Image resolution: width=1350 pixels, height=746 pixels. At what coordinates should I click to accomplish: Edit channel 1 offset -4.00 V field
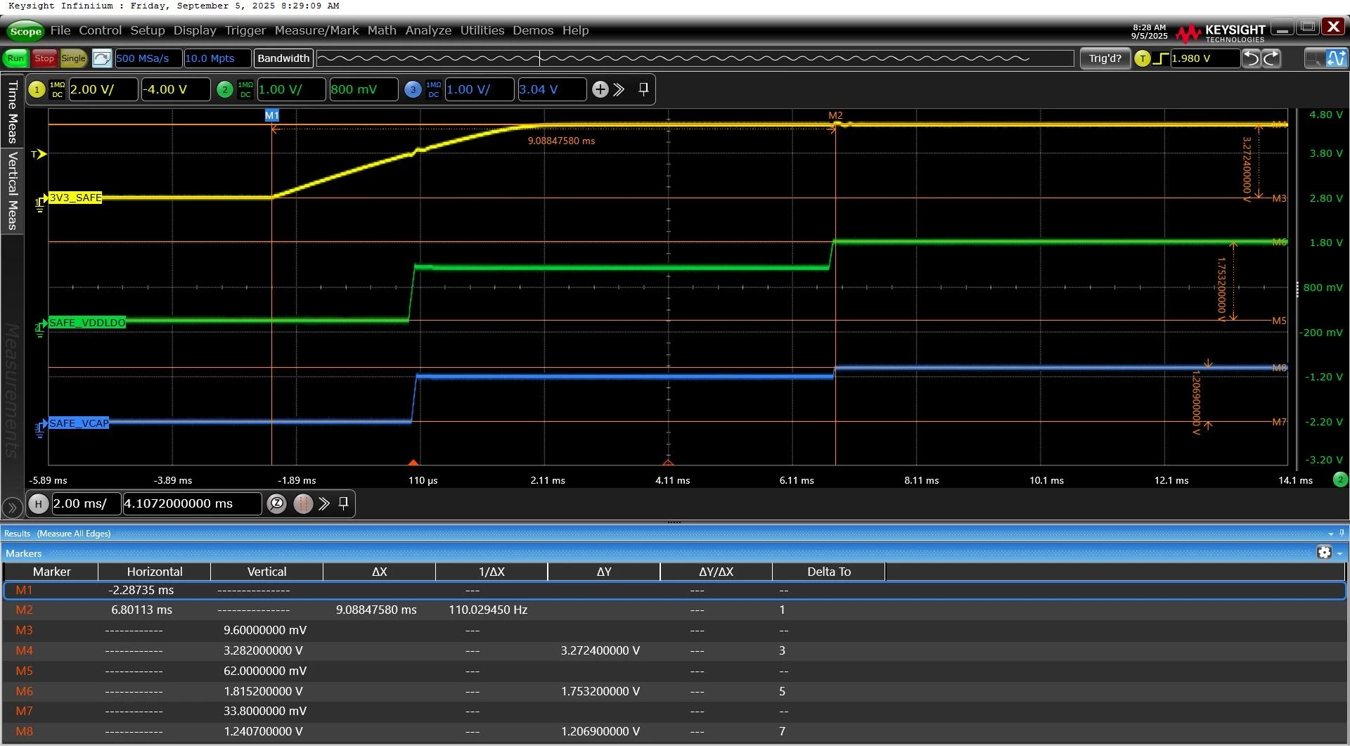point(176,89)
